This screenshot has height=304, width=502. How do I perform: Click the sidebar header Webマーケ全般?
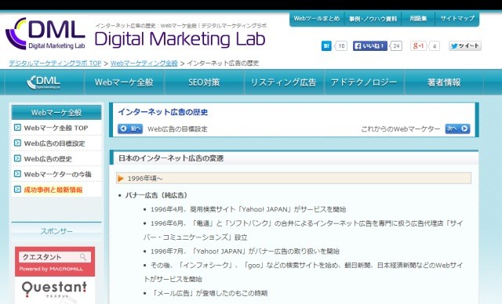(x=56, y=113)
